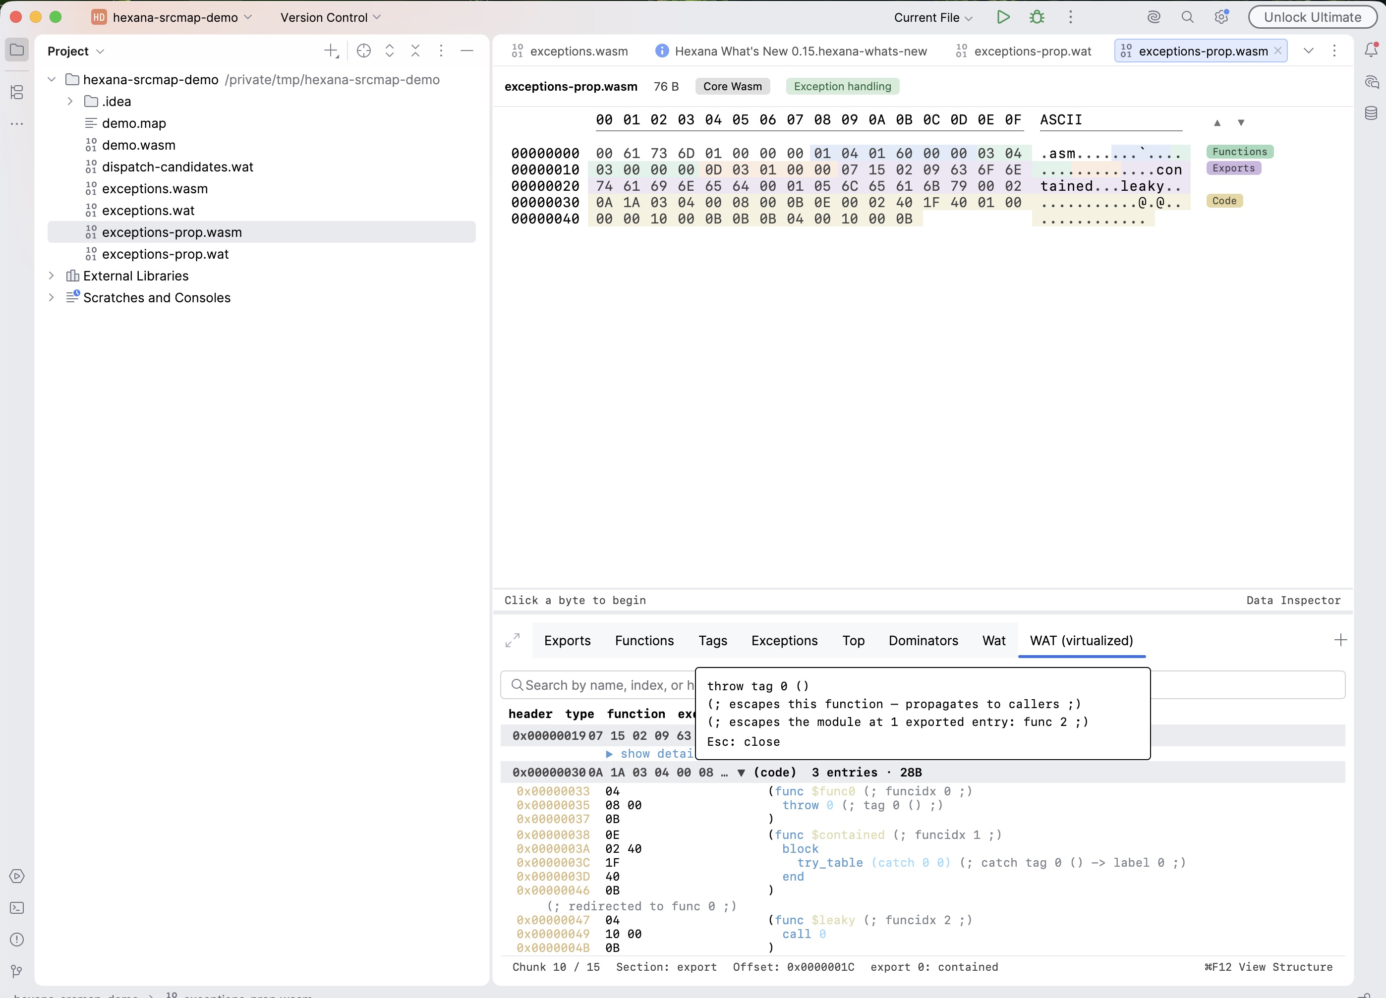Select dispatch-candidates.wat file

177,166
